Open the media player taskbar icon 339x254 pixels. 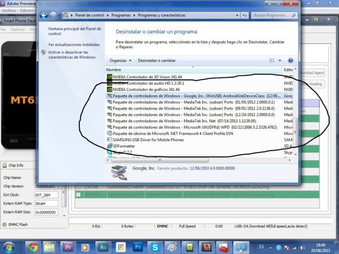[x=85, y=247]
